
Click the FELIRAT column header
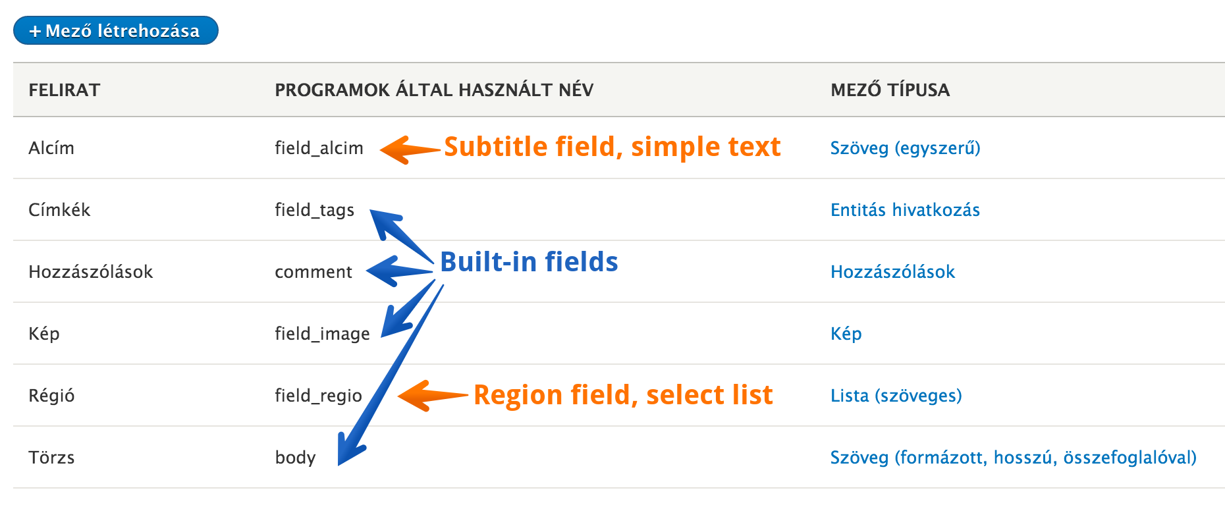tap(64, 90)
